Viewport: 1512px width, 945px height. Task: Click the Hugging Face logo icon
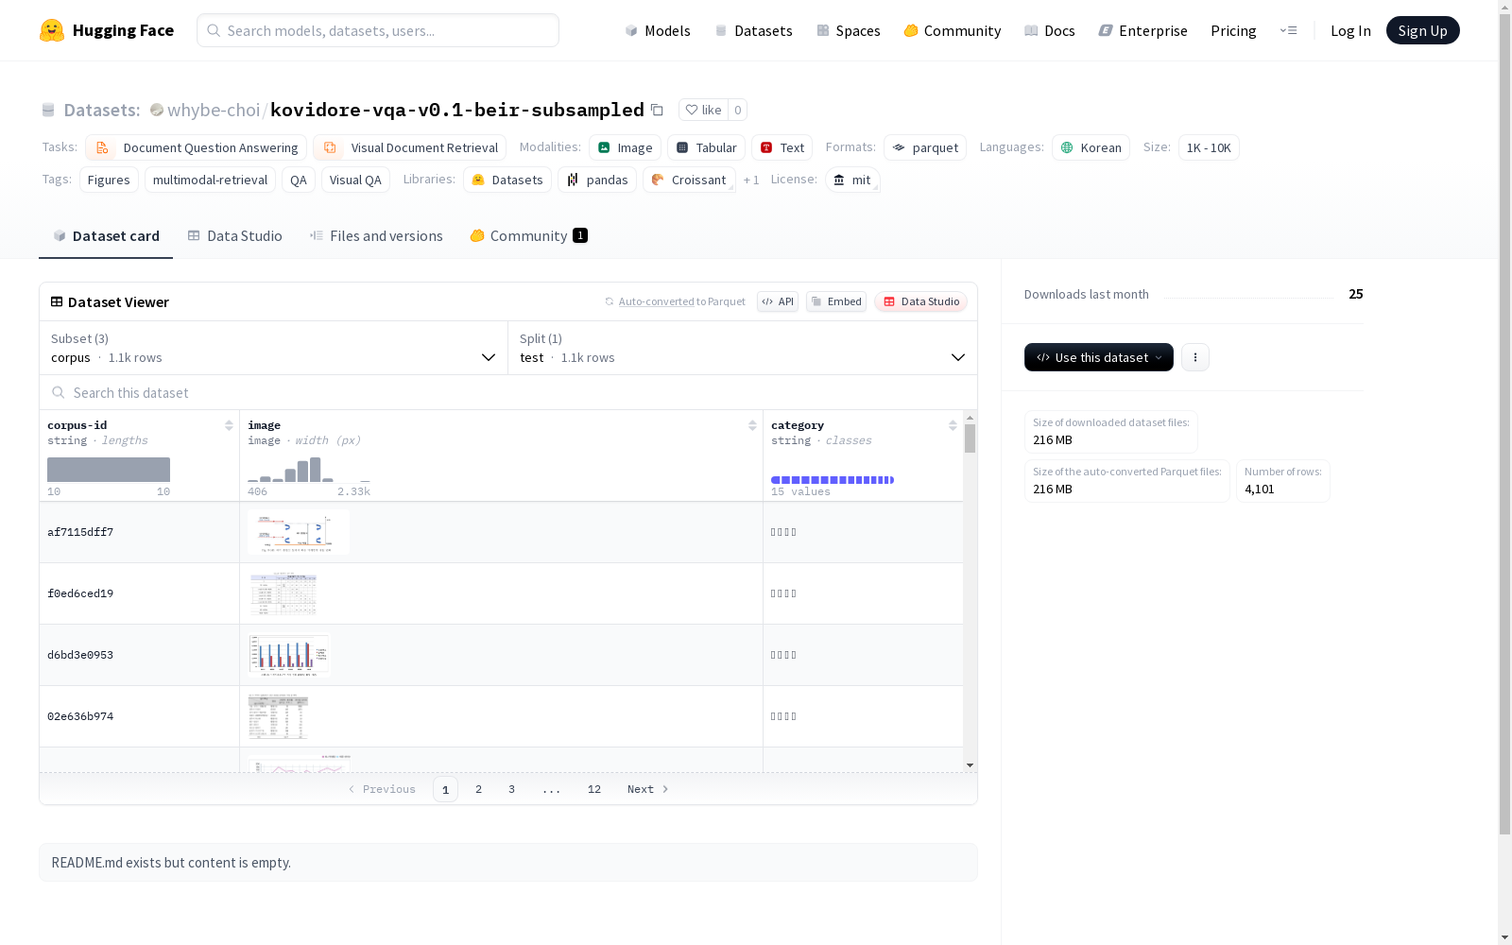[x=52, y=30]
